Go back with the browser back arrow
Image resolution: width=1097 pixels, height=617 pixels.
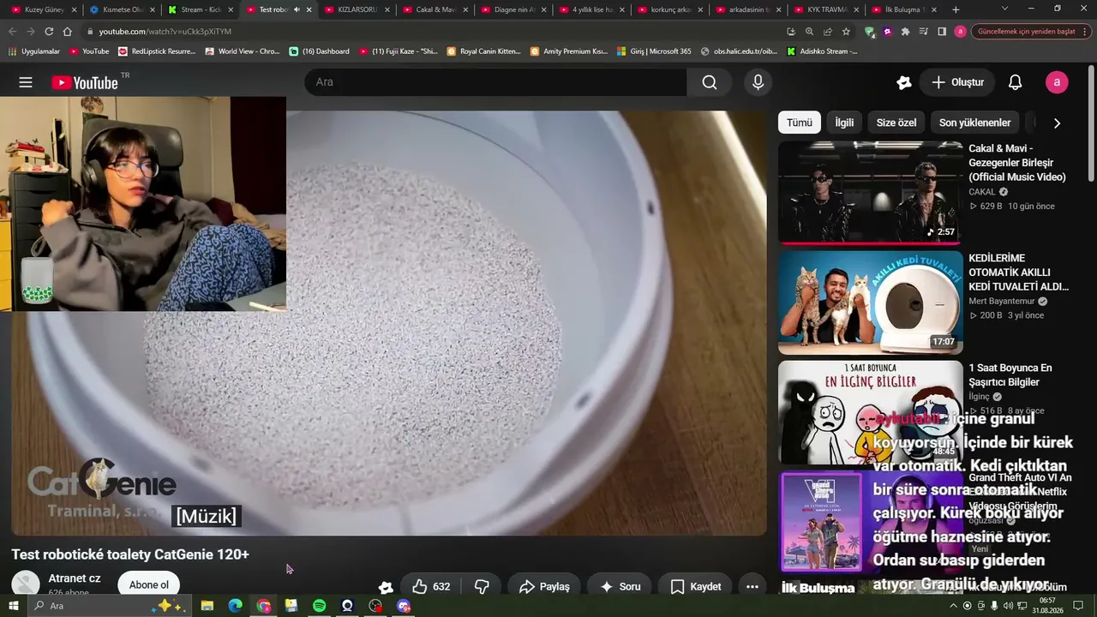coord(13,32)
